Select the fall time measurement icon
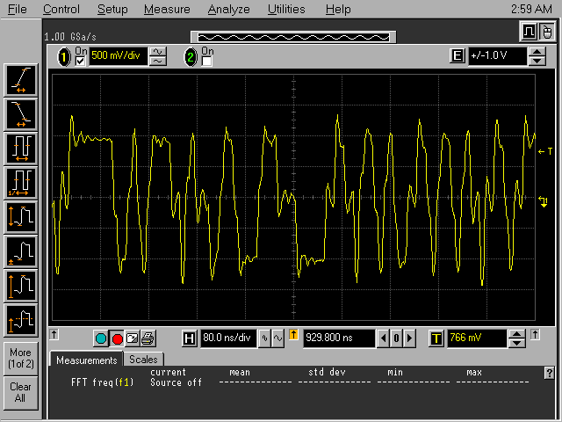 (x=20, y=113)
